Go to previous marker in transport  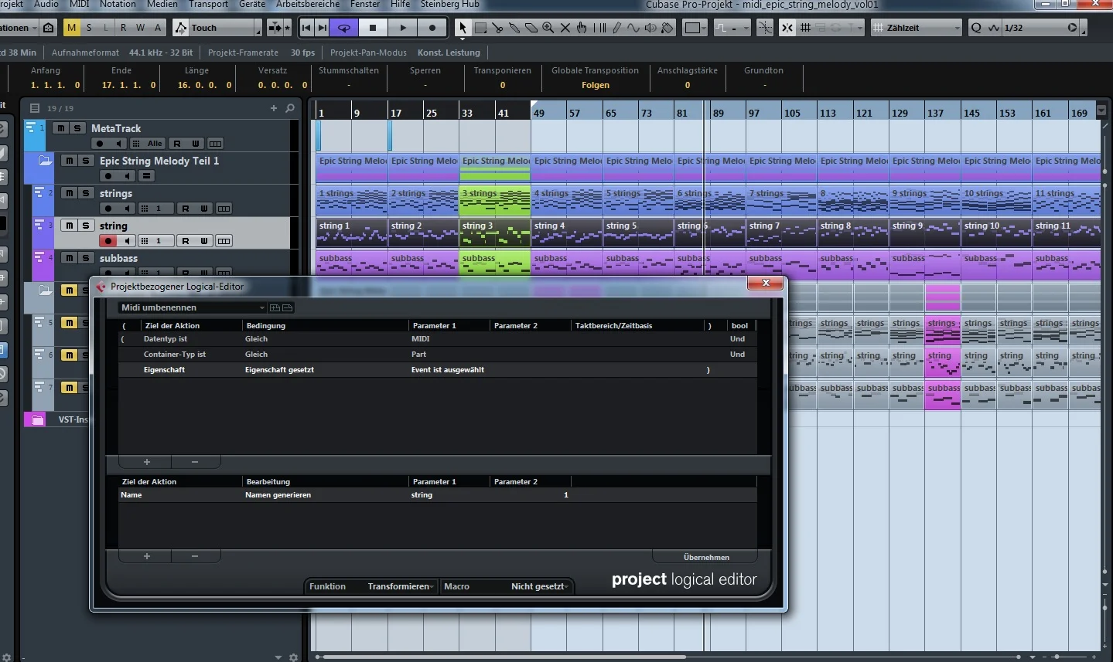click(x=306, y=28)
